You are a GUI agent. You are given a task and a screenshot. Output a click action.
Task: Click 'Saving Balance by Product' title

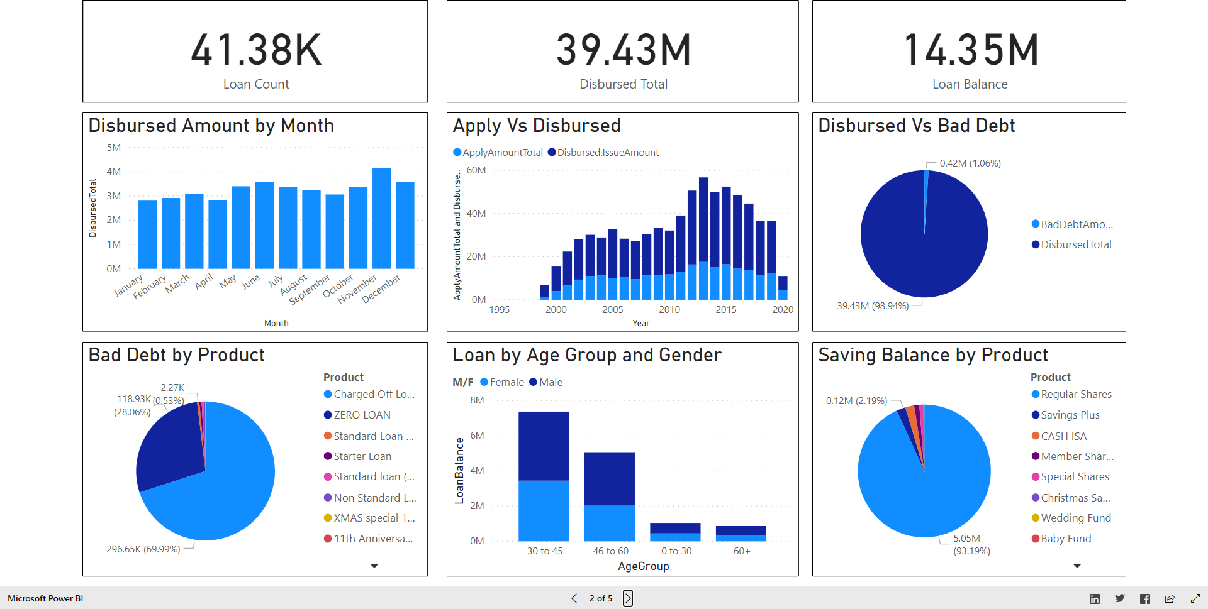coord(933,355)
